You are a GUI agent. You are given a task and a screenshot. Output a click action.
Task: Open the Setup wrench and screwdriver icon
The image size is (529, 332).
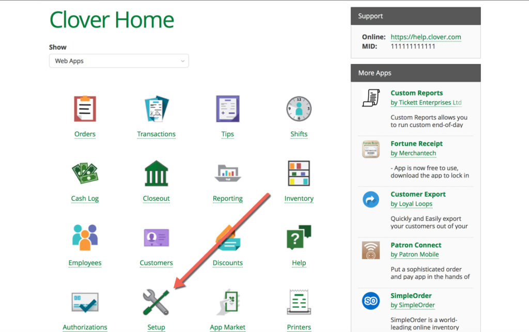point(156,303)
